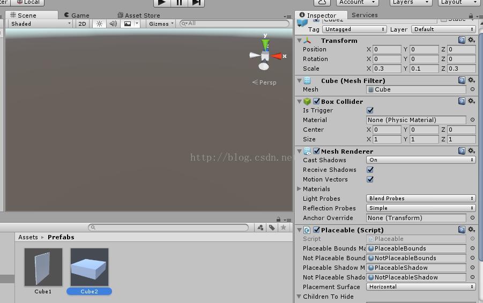Screen dimensions: 483x303
Task: Uncheck the Receive Shadows checkbox
Action: click(x=370, y=170)
